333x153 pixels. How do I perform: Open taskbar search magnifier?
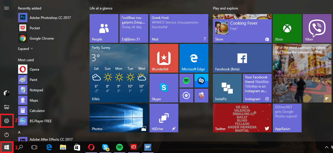20,147
